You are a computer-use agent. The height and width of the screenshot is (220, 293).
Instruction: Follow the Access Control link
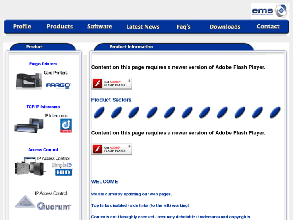point(43,150)
